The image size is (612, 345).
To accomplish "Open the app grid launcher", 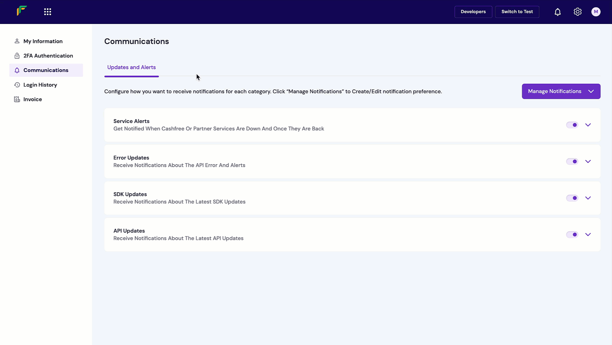I will point(47,11).
